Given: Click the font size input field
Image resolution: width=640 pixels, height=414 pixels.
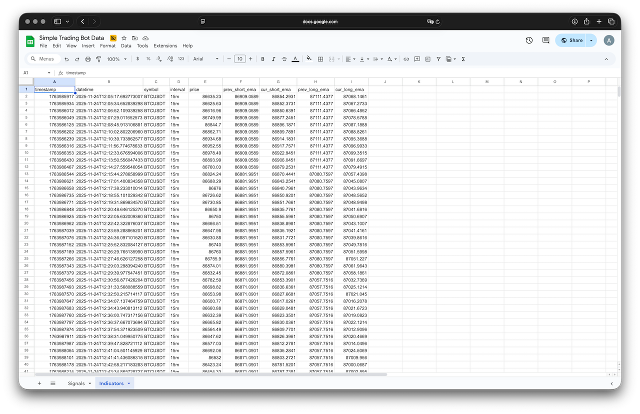Looking at the screenshot, I should coord(239,59).
